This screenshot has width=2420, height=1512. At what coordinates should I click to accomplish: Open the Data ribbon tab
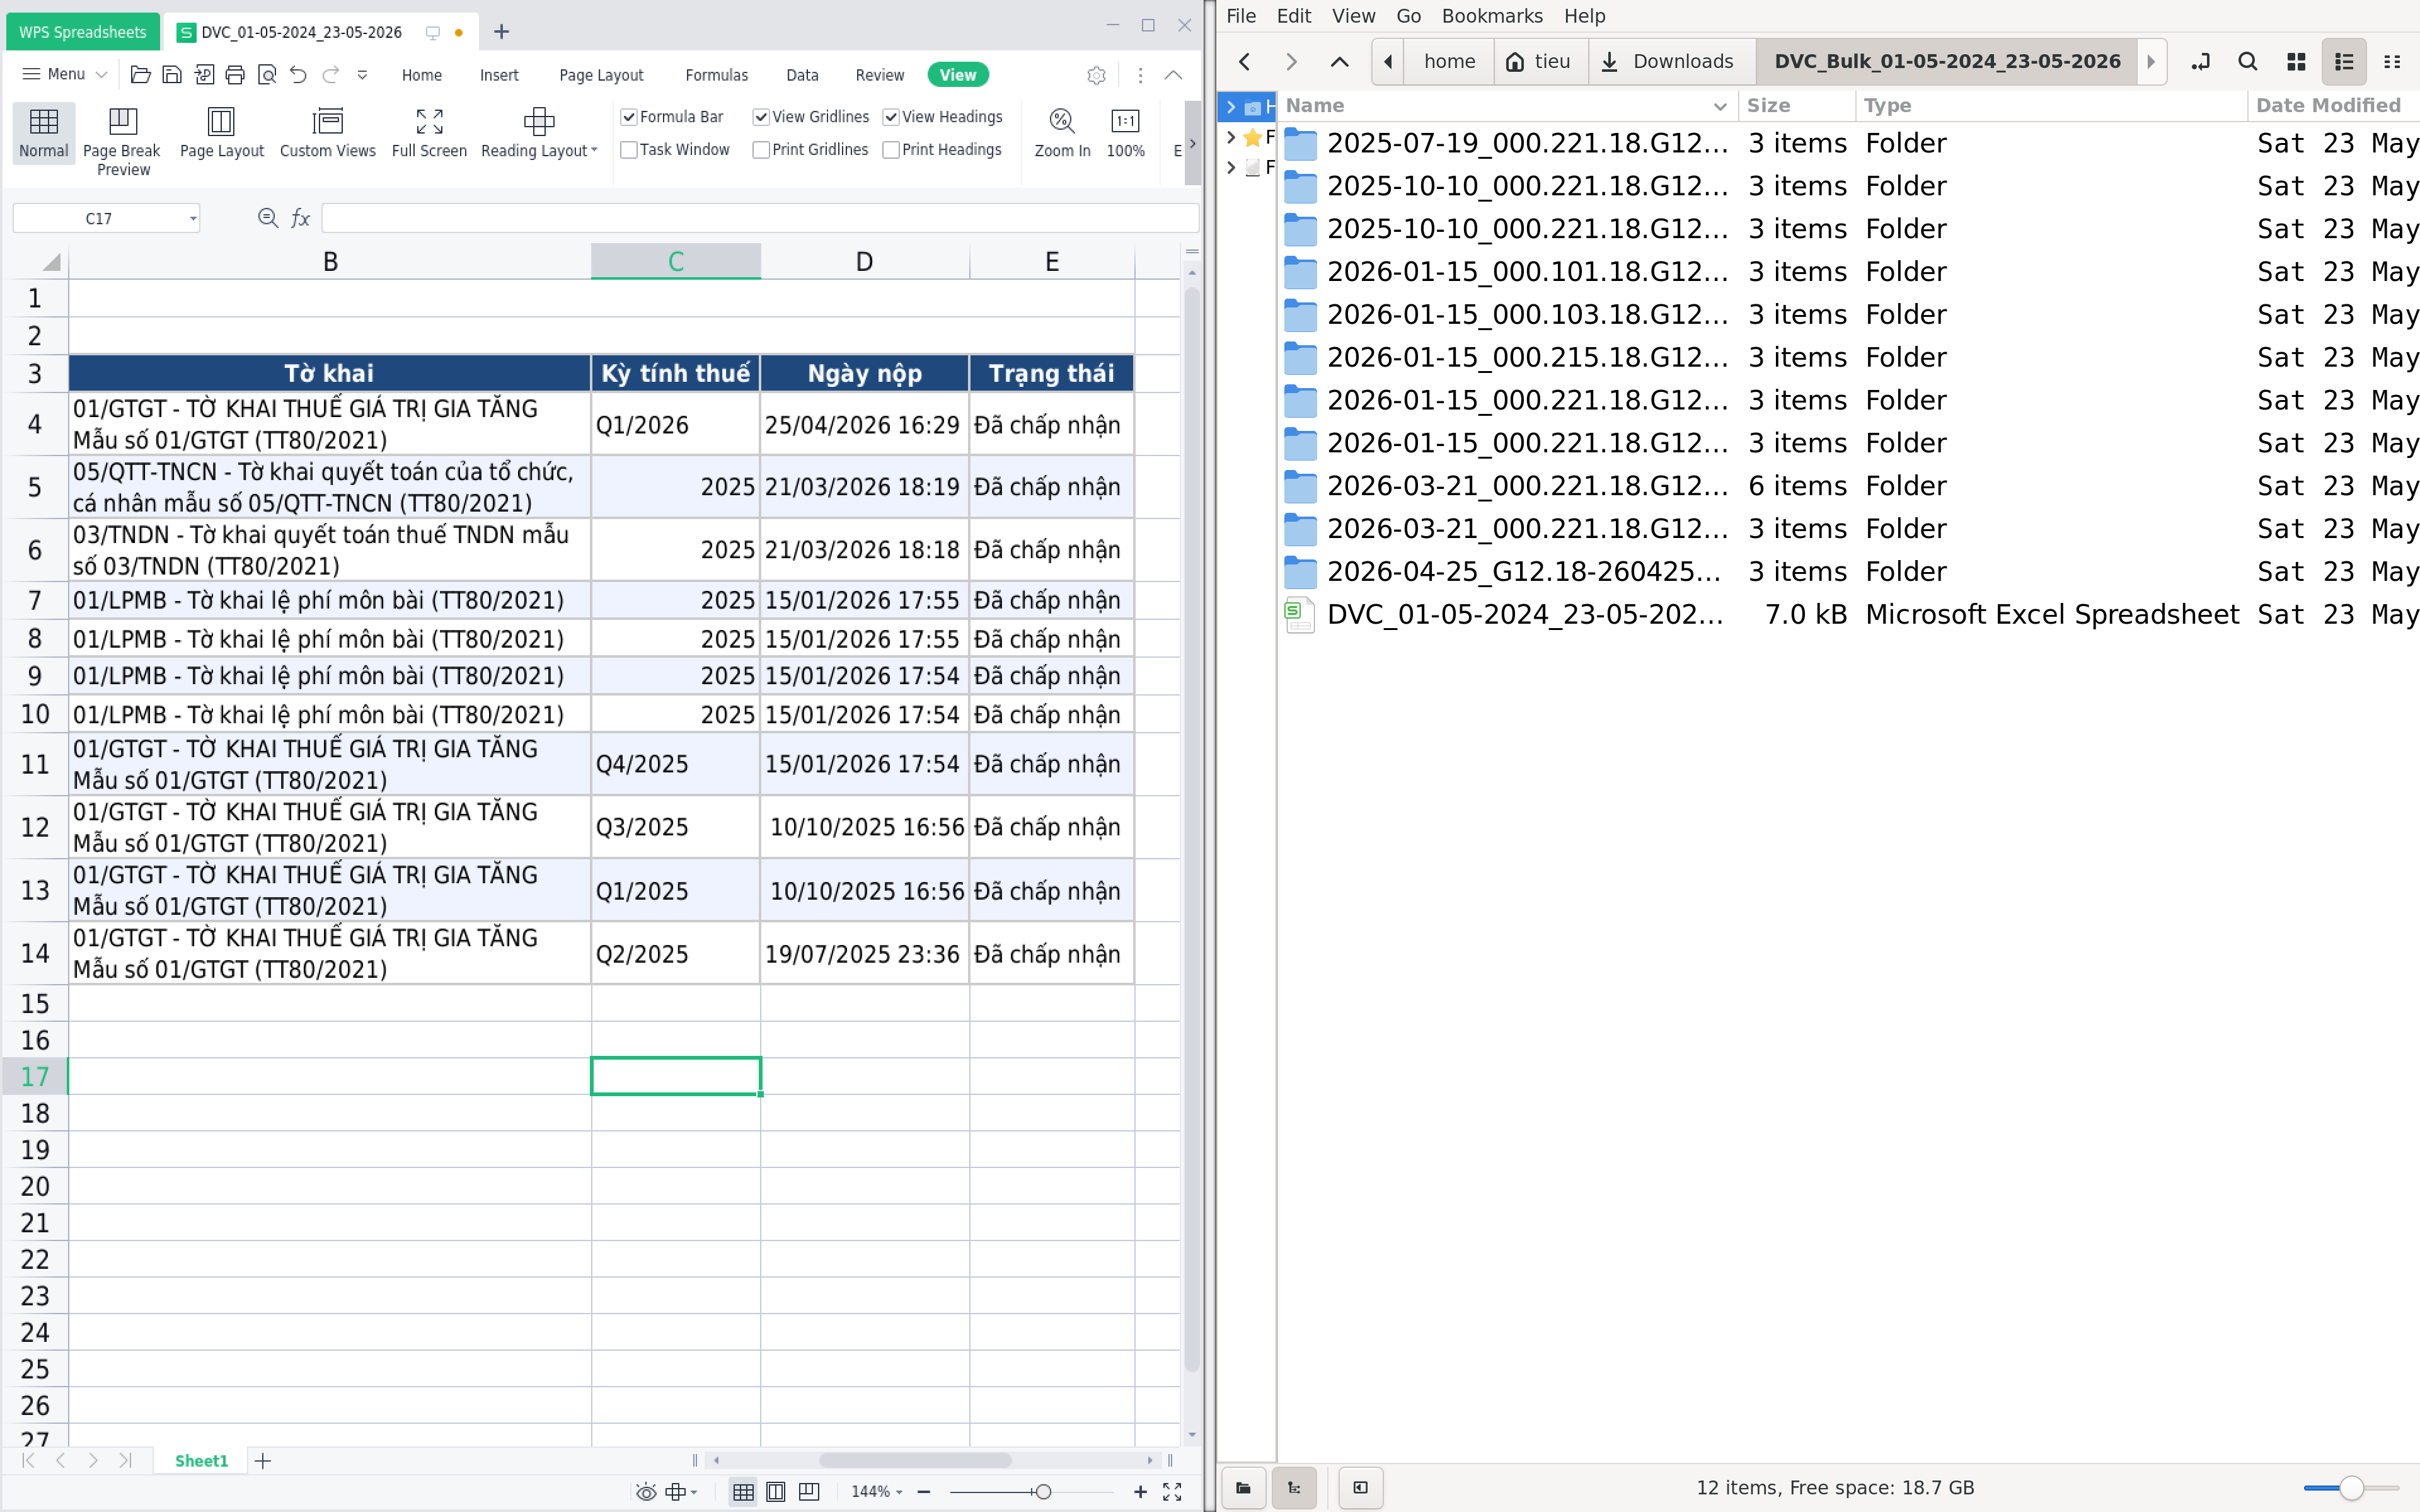[802, 75]
